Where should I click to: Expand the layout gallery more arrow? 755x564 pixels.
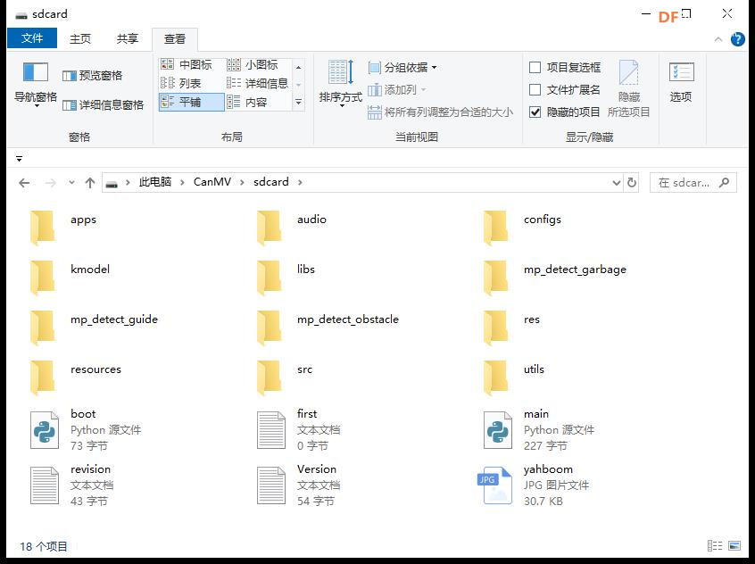299,103
